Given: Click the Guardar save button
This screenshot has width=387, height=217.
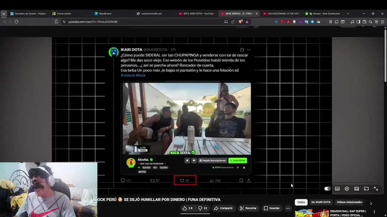Looking at the screenshot, I should pos(272,208).
